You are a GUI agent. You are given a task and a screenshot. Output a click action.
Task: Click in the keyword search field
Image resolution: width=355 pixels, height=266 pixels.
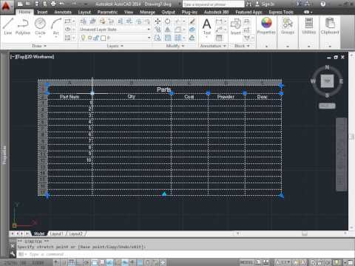click(x=213, y=4)
